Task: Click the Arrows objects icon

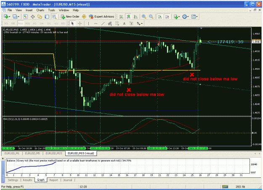Action: [138, 24]
